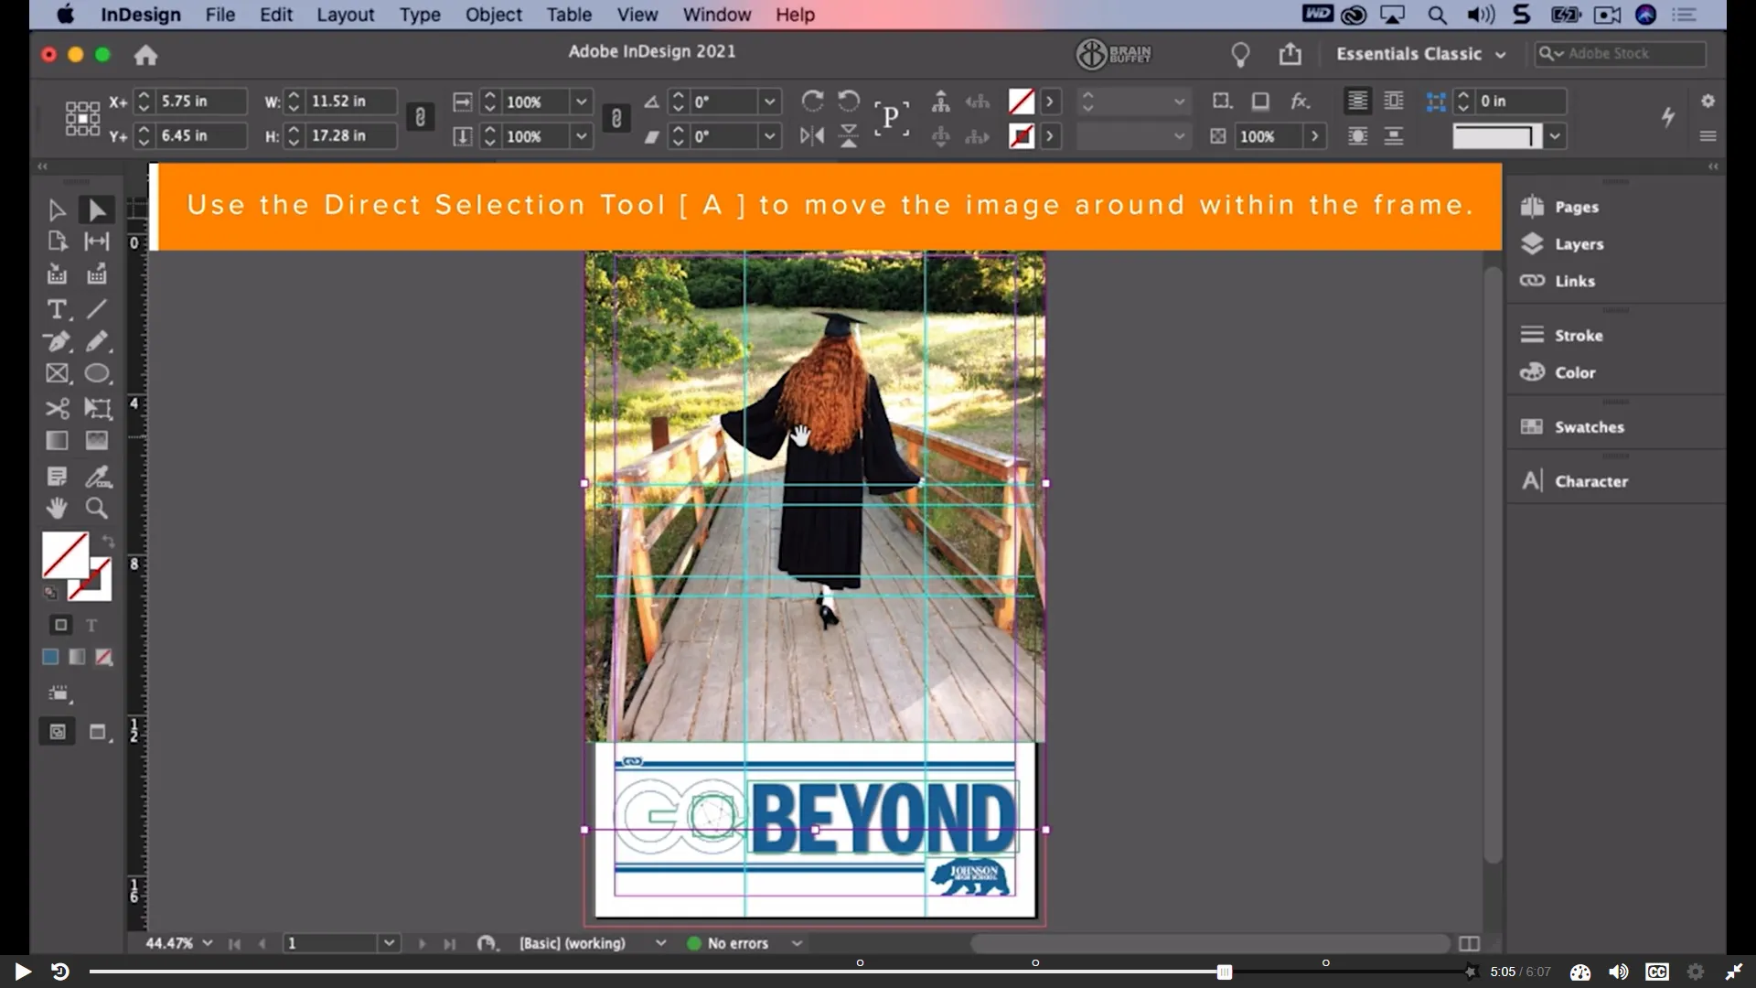Select the Direct Selection tool
The width and height of the screenshot is (1756, 988).
(96, 209)
